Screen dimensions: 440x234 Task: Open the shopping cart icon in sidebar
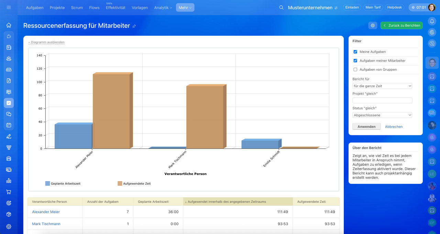[9, 192]
